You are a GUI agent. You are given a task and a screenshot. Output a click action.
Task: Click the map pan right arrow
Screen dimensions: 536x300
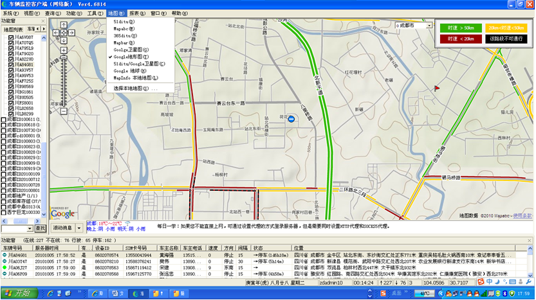point(71,32)
